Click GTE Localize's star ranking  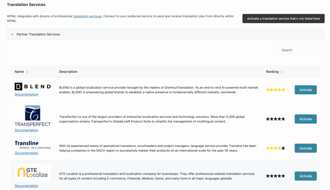(x=275, y=176)
